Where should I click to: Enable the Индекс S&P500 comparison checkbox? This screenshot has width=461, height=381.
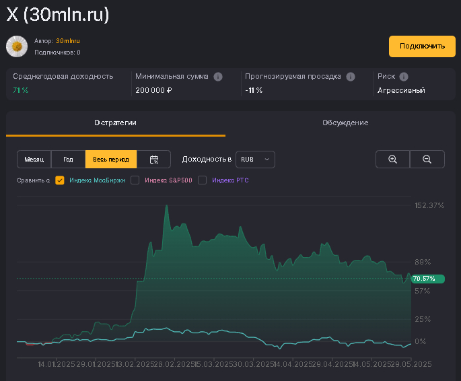(135, 180)
